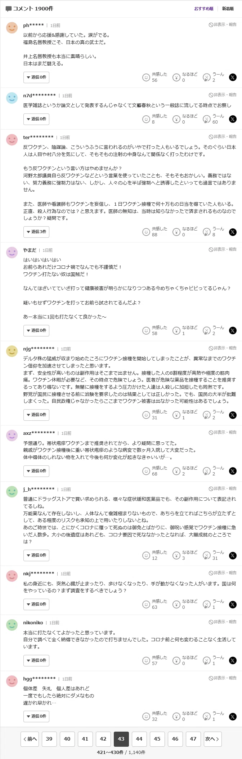Hide or report やまだ's comment
The image size is (242, 759).
point(223,249)
